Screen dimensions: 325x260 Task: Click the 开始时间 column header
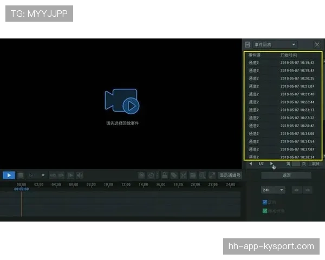coord(289,55)
